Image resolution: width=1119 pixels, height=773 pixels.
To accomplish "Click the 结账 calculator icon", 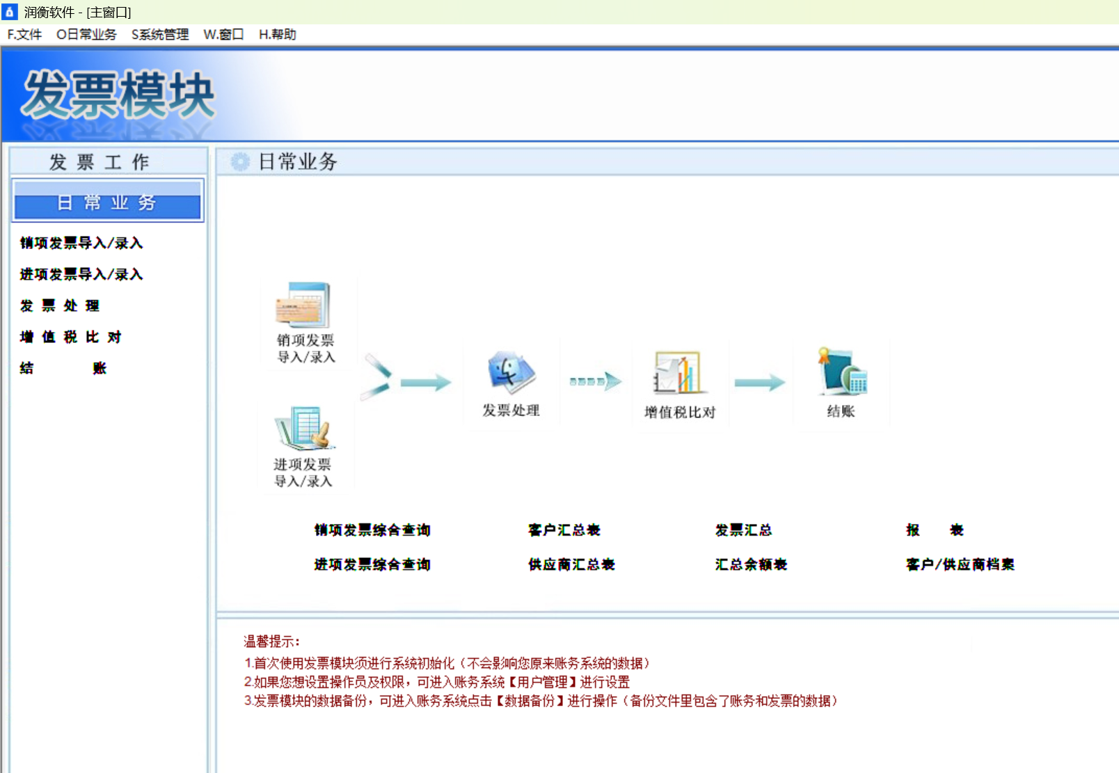I will (x=841, y=372).
